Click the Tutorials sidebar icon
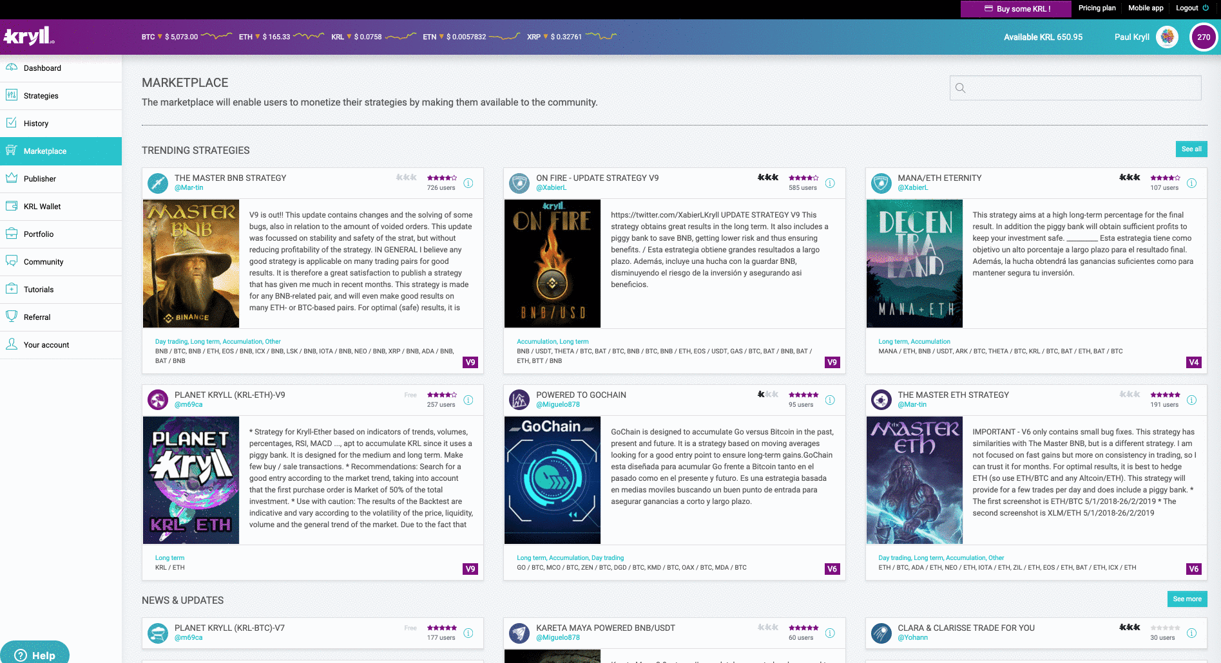The height and width of the screenshot is (663, 1221). click(12, 288)
